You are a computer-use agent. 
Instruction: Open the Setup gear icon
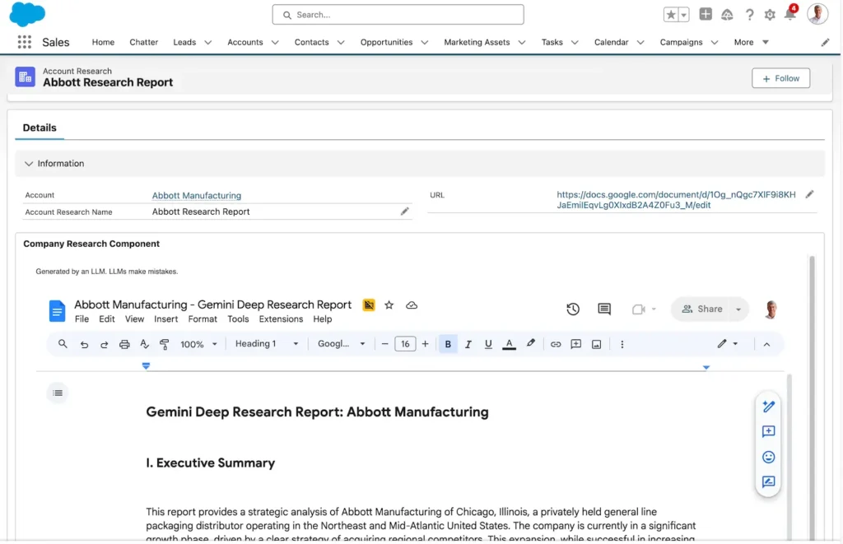(x=770, y=15)
